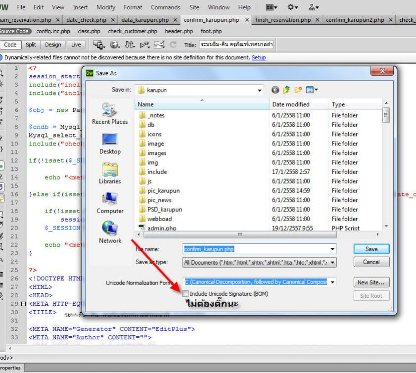Viewport: 416px width, 373px height.
Task: Click the file list vertical scrollbar
Action: coord(386,115)
